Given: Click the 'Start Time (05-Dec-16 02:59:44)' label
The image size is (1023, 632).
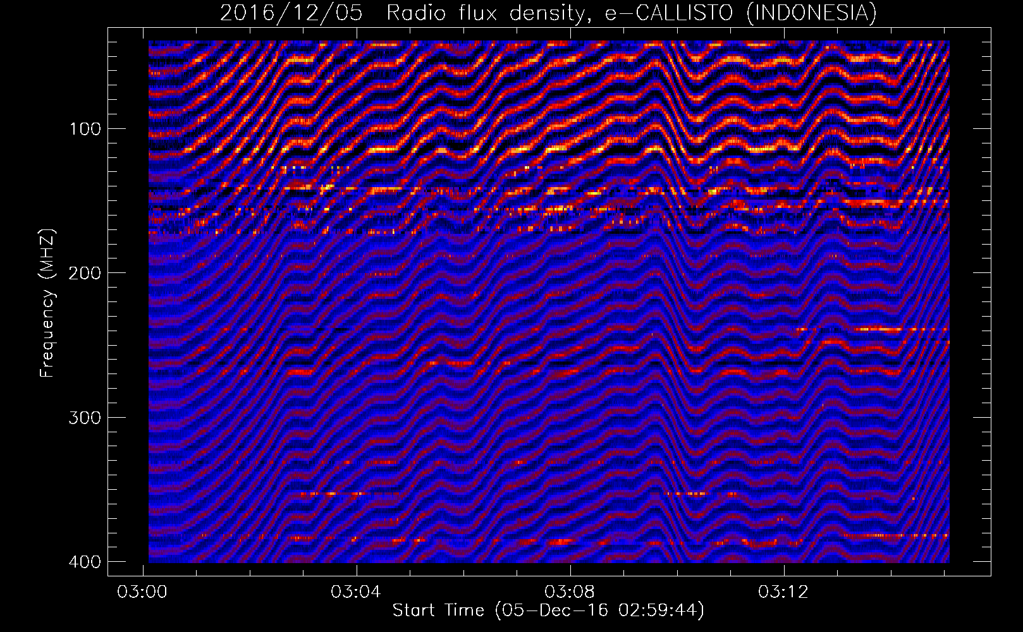Looking at the screenshot, I should pyautogui.click(x=548, y=611).
